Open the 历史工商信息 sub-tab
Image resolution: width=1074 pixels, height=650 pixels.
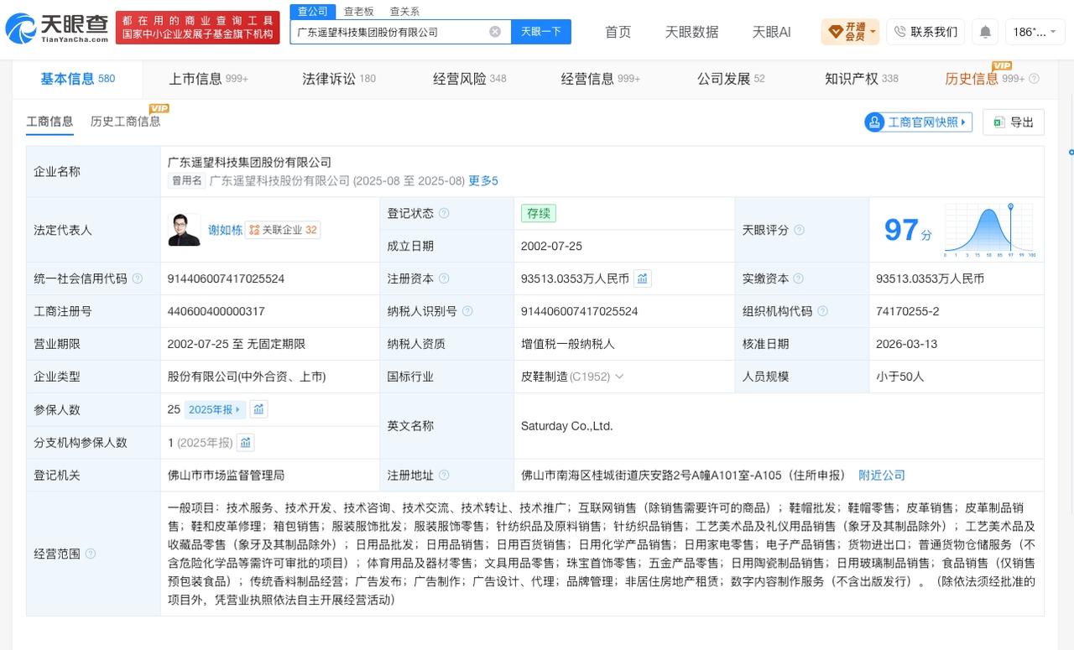tap(125, 122)
